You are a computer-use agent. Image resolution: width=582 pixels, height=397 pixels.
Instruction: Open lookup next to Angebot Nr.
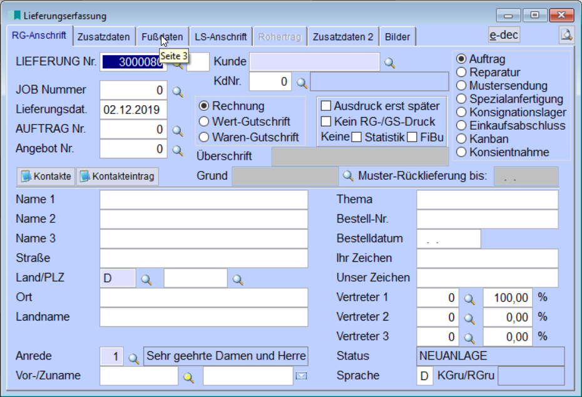[x=178, y=150]
